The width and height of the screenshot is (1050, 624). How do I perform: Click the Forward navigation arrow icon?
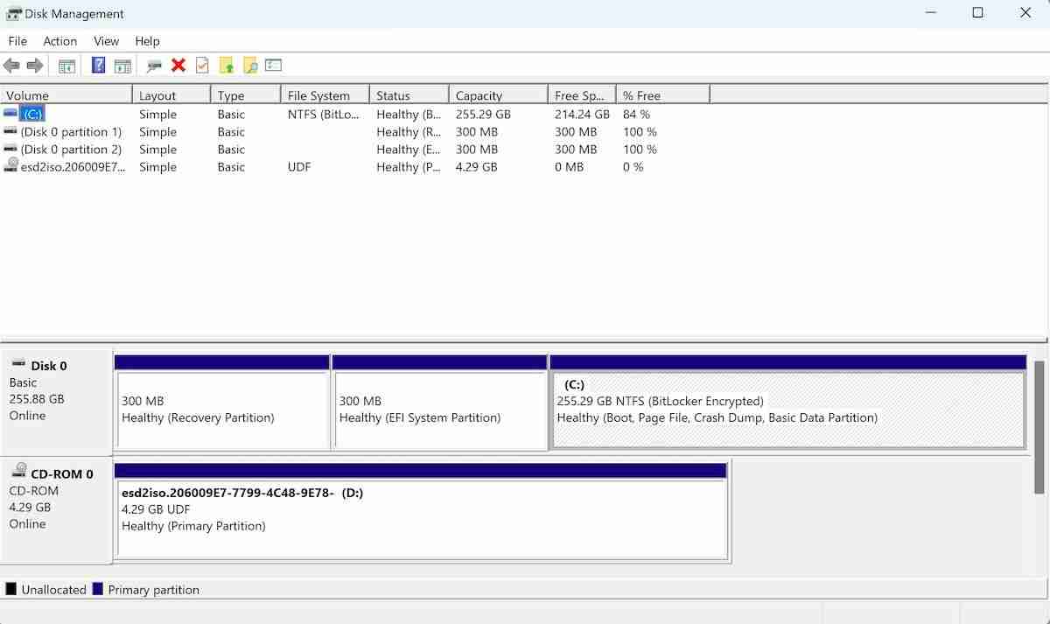(34, 65)
